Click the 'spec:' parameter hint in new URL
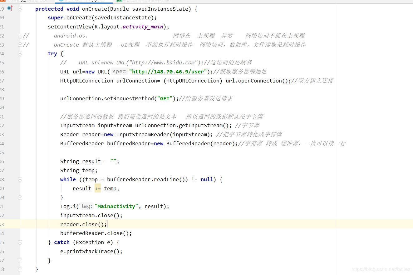The width and height of the screenshot is (413, 275). click(119, 72)
